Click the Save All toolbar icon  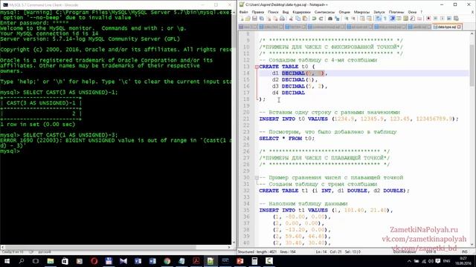(x=261, y=19)
